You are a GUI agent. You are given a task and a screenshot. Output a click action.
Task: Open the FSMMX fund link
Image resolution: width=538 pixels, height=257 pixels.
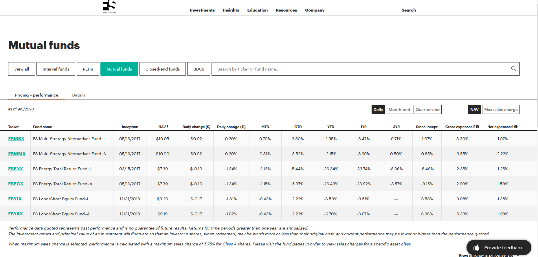point(17,154)
